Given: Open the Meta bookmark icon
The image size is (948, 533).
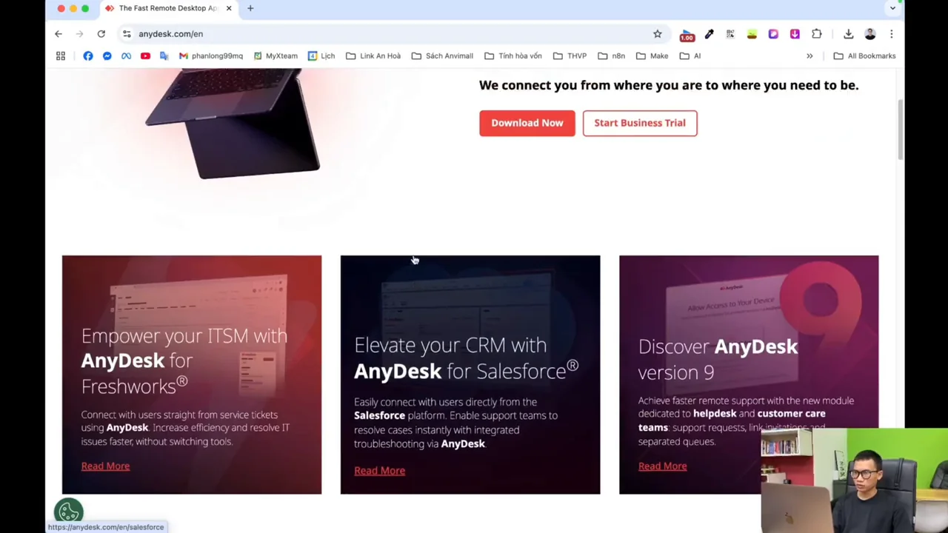Looking at the screenshot, I should pyautogui.click(x=126, y=56).
